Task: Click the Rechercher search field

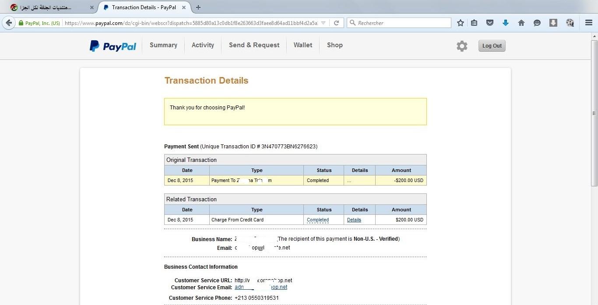Action: (x=399, y=23)
